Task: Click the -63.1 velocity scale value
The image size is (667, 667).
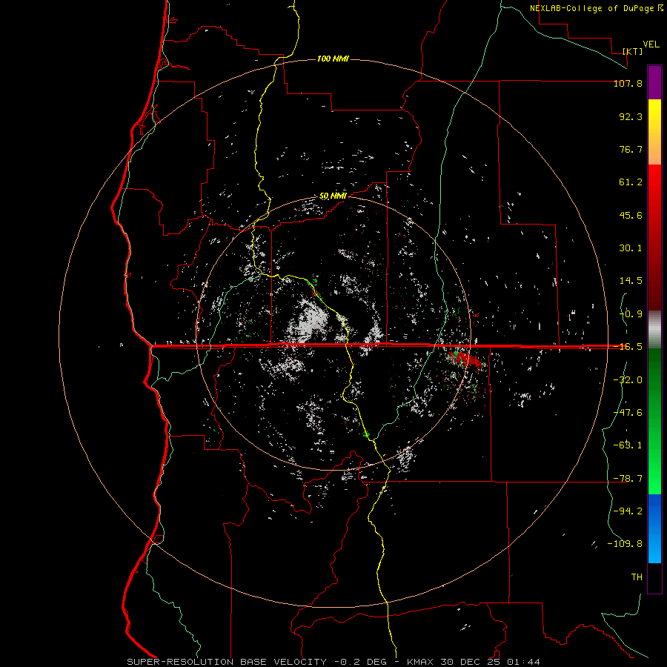Action: [628, 445]
